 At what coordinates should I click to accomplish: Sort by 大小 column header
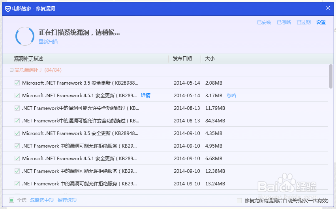point(210,59)
